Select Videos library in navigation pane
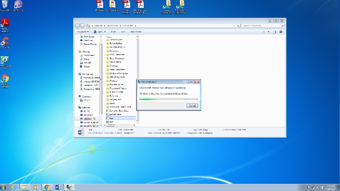Screen dimensions: 340x191 85,67
